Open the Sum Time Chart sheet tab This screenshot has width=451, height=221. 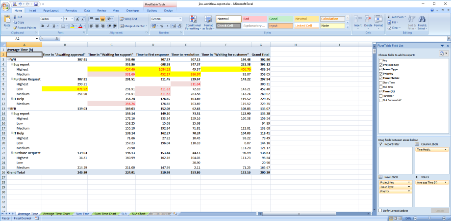click(x=105, y=214)
